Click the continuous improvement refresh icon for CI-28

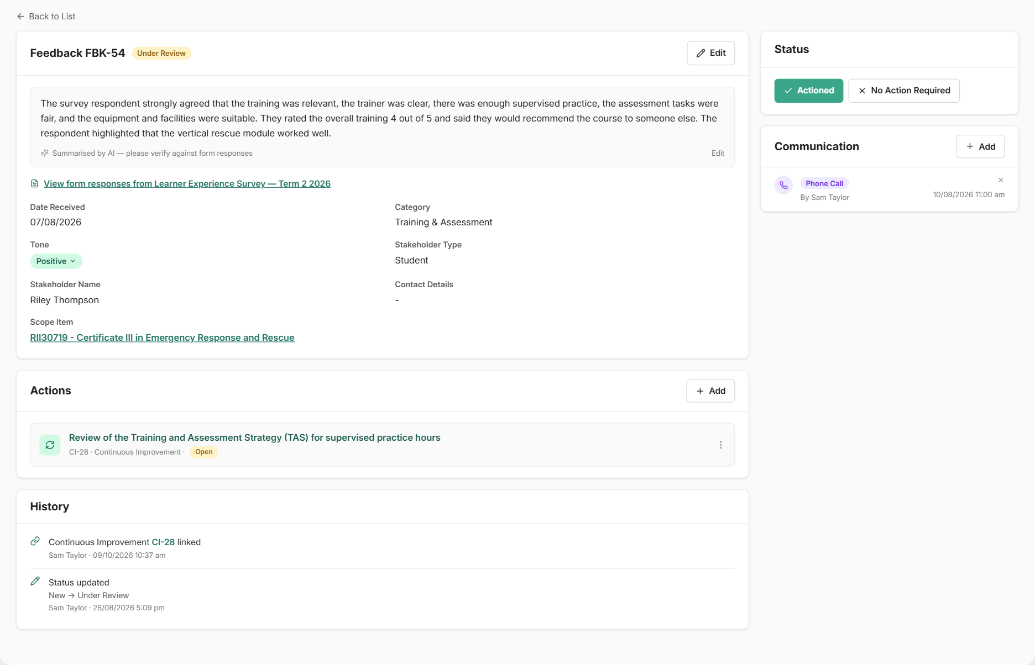[50, 445]
